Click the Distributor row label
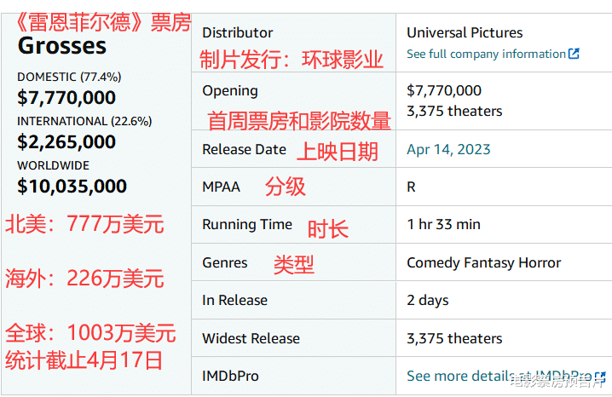The image size is (612, 397). [x=237, y=32]
